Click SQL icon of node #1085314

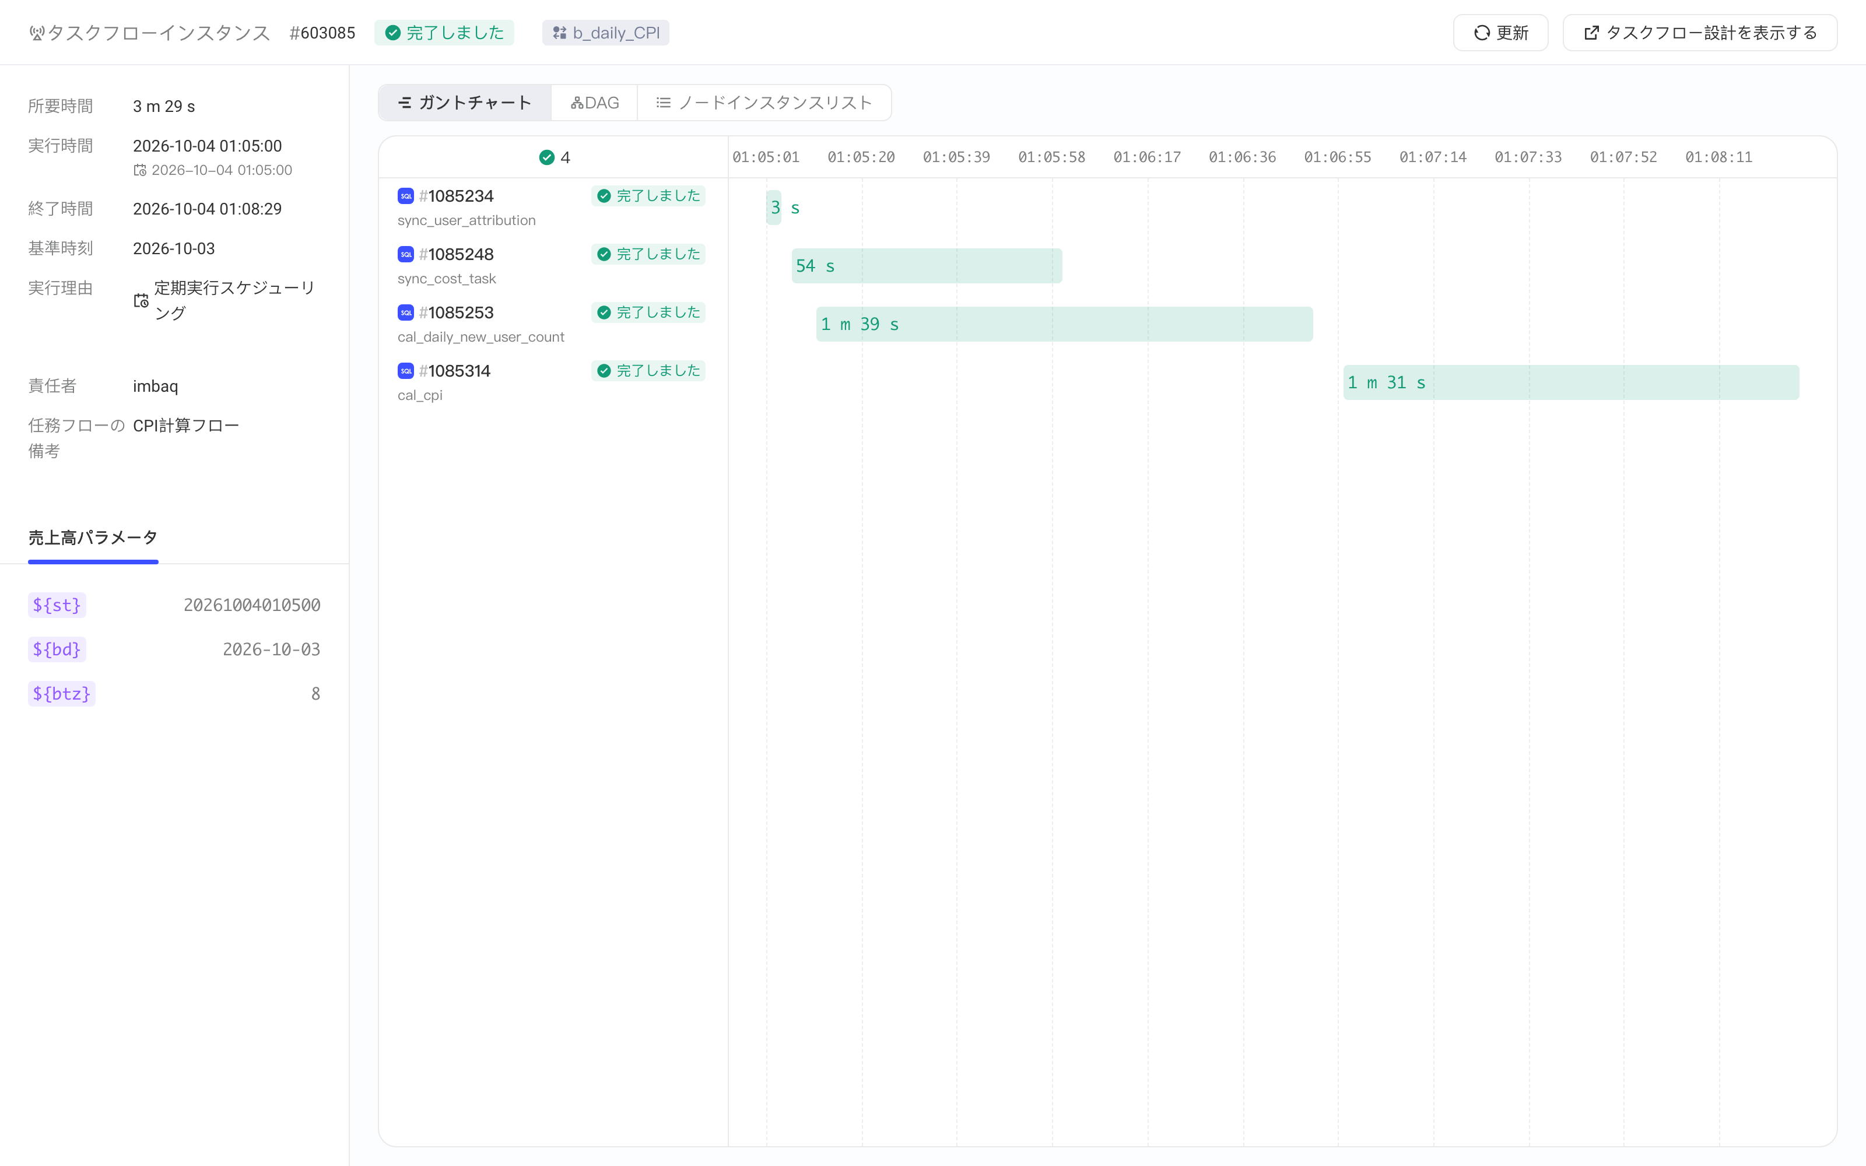406,371
